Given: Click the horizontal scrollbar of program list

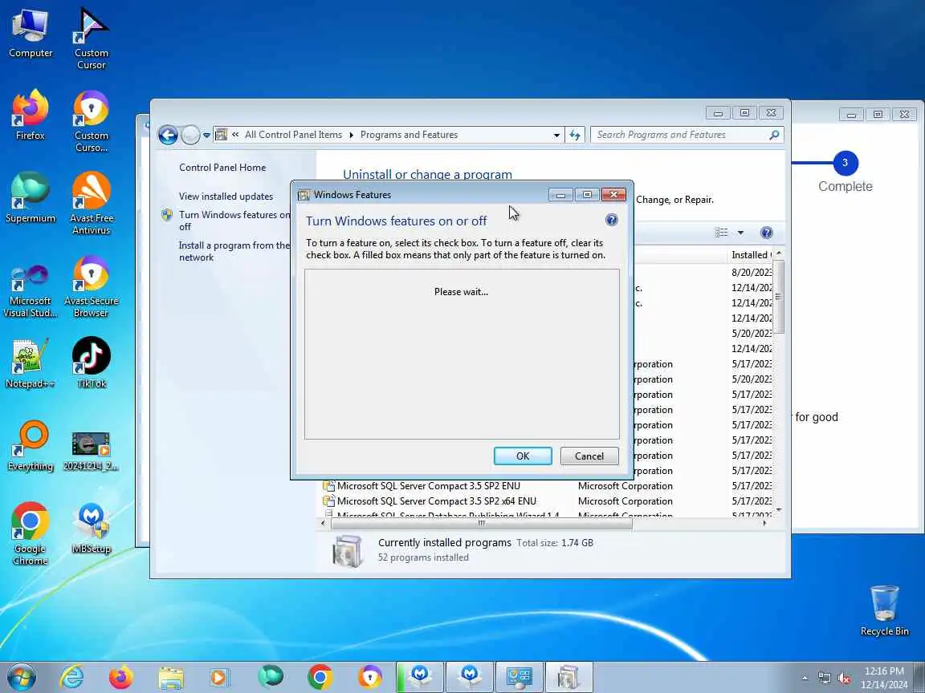Looking at the screenshot, I should [x=482, y=523].
